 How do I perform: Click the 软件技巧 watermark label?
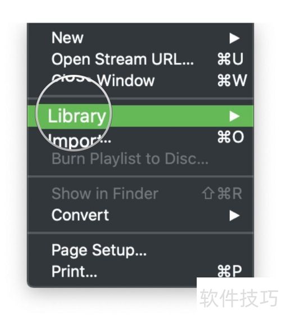[239, 298]
